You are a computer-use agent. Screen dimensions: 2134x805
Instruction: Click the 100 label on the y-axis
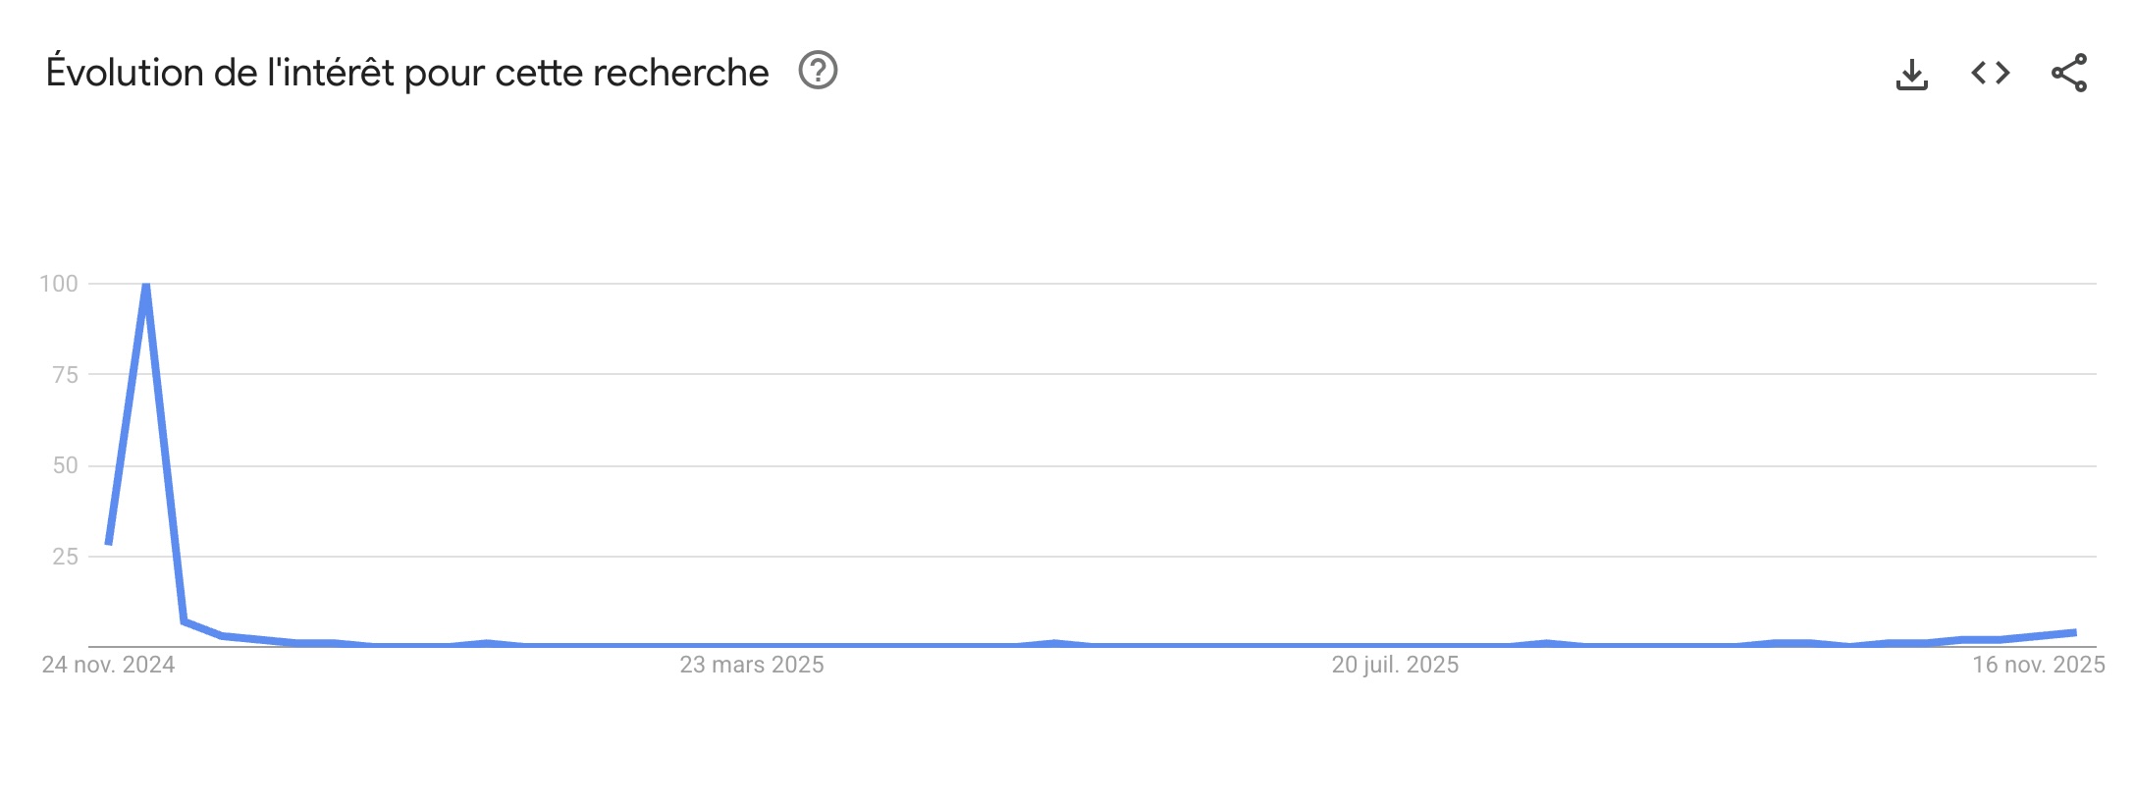coord(59,284)
